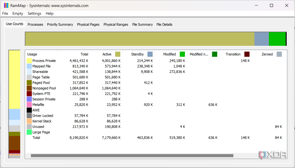Open the File menu

coord(5,13)
